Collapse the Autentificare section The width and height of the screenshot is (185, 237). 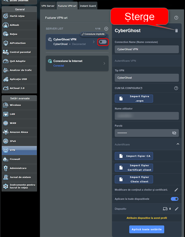178,144
